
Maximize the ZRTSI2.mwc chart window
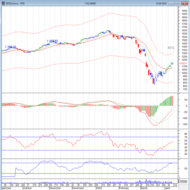pyautogui.click(x=178, y=3)
